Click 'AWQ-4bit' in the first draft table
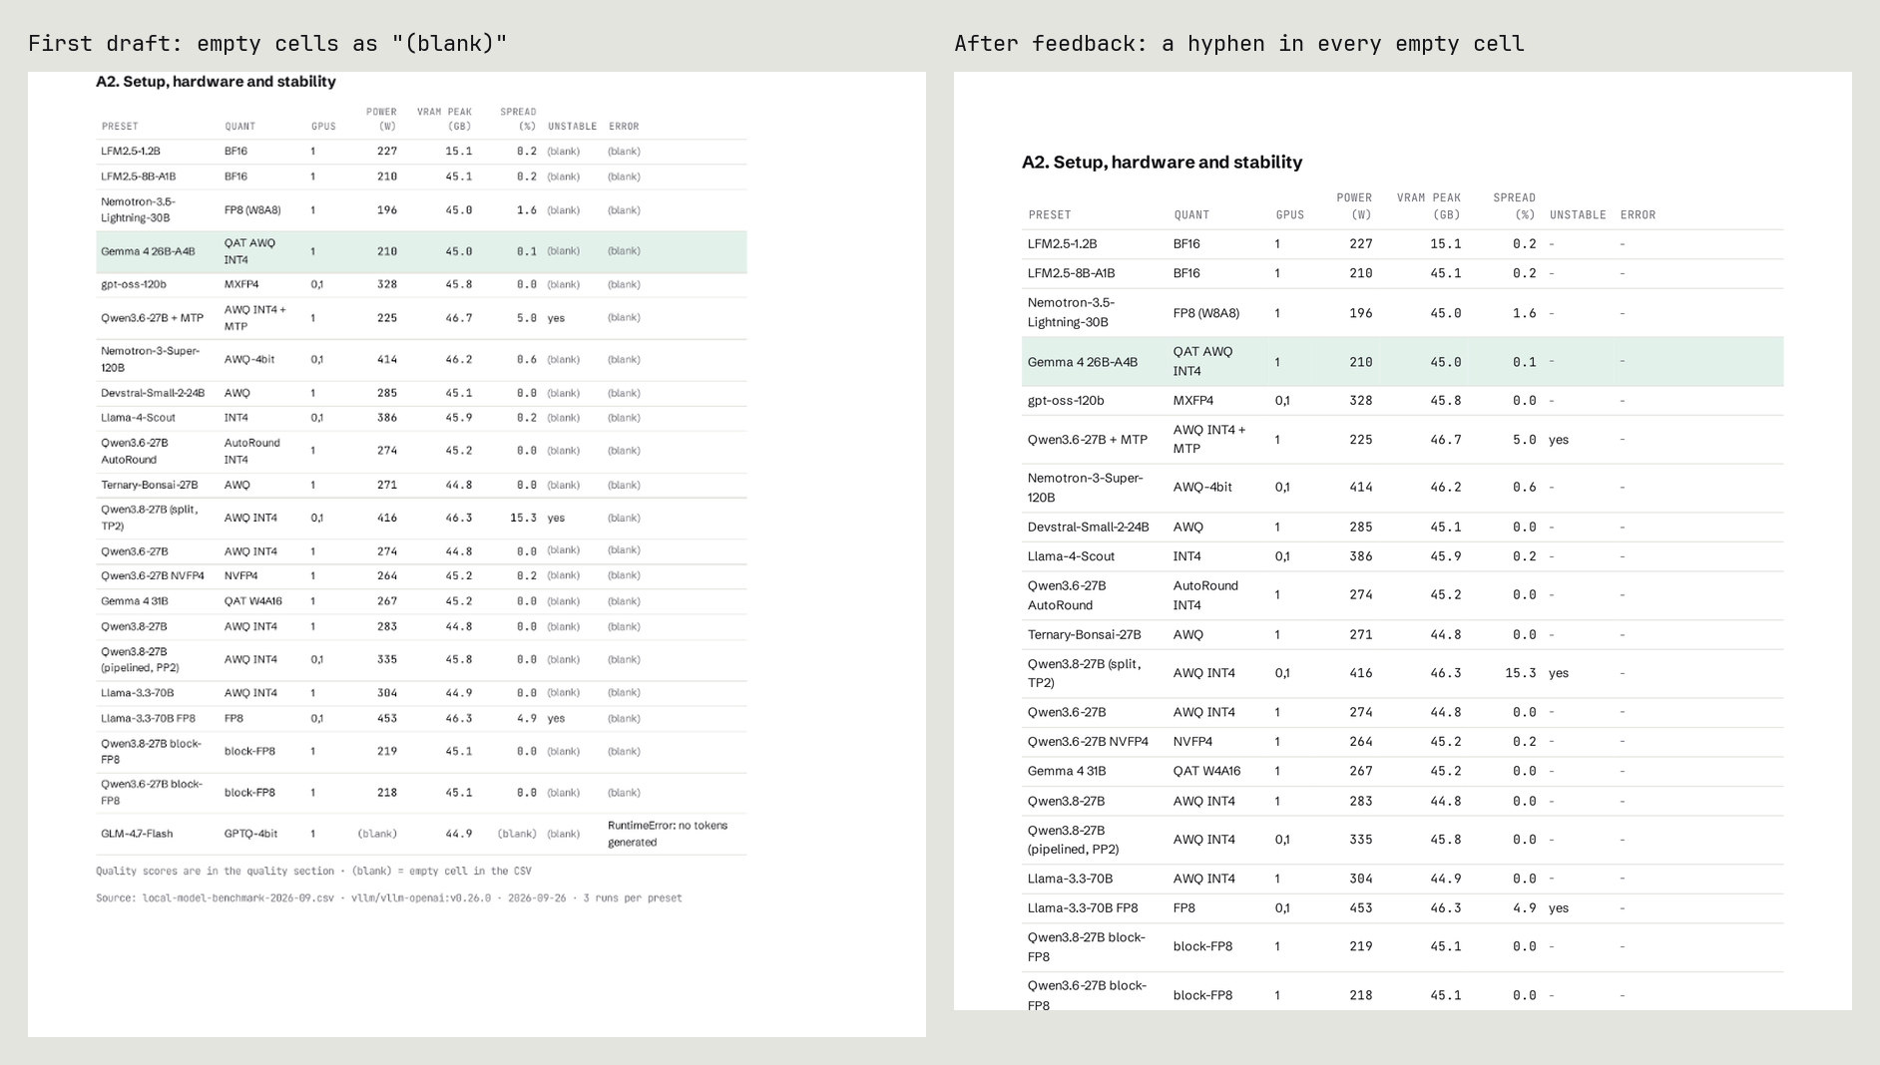Screen dimensions: 1880x1065 [x=249, y=360]
